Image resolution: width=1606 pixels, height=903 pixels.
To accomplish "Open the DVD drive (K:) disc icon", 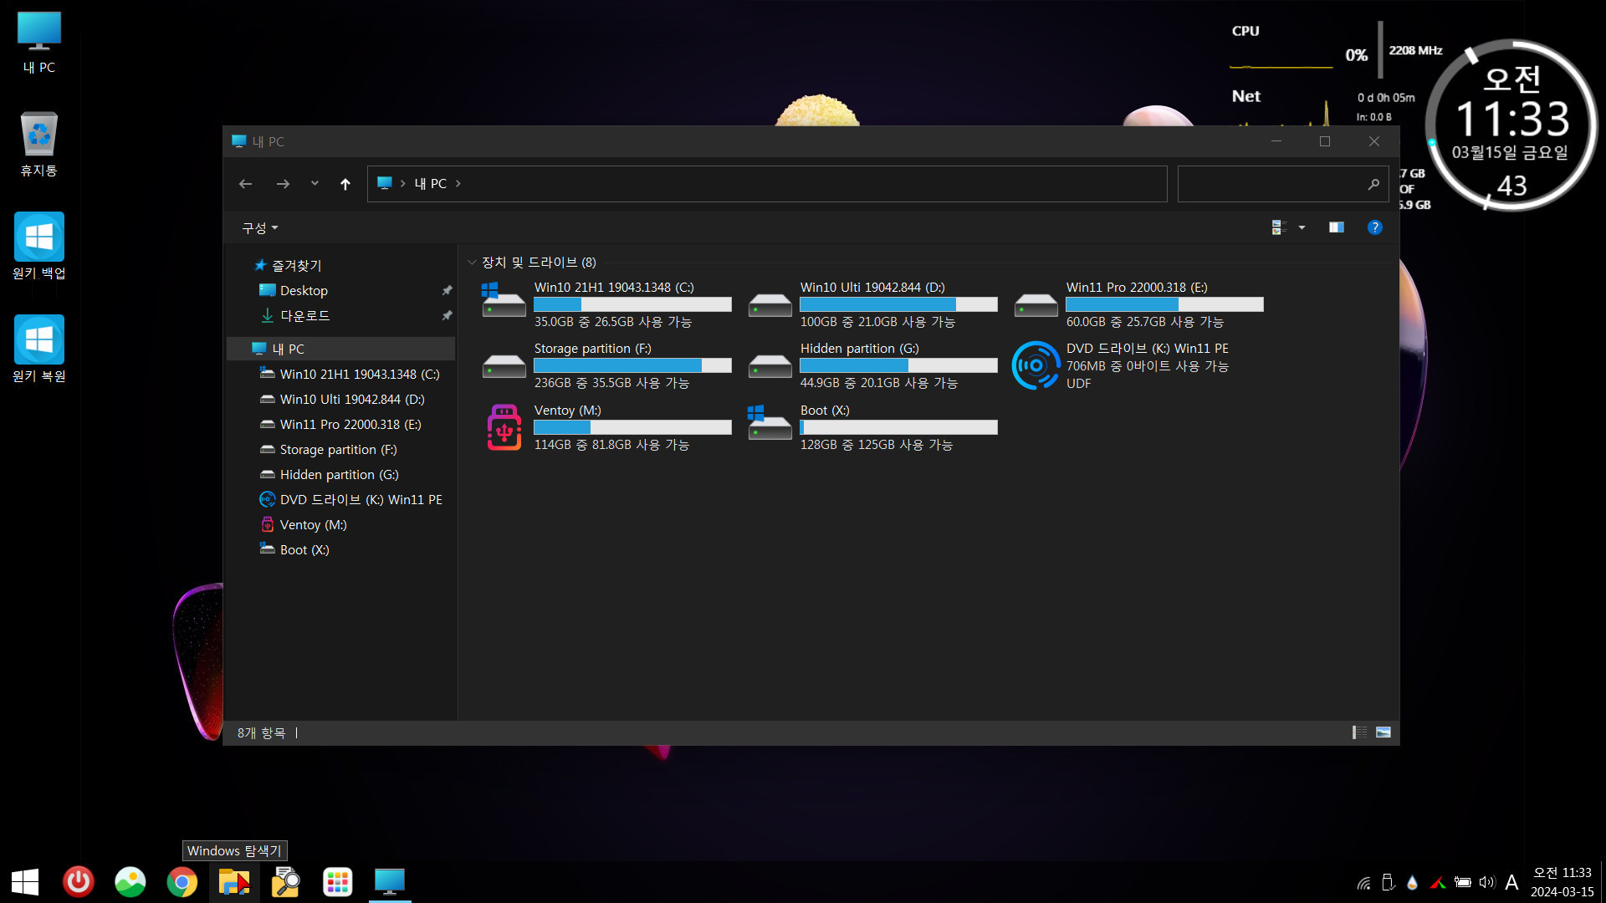I will (1036, 365).
